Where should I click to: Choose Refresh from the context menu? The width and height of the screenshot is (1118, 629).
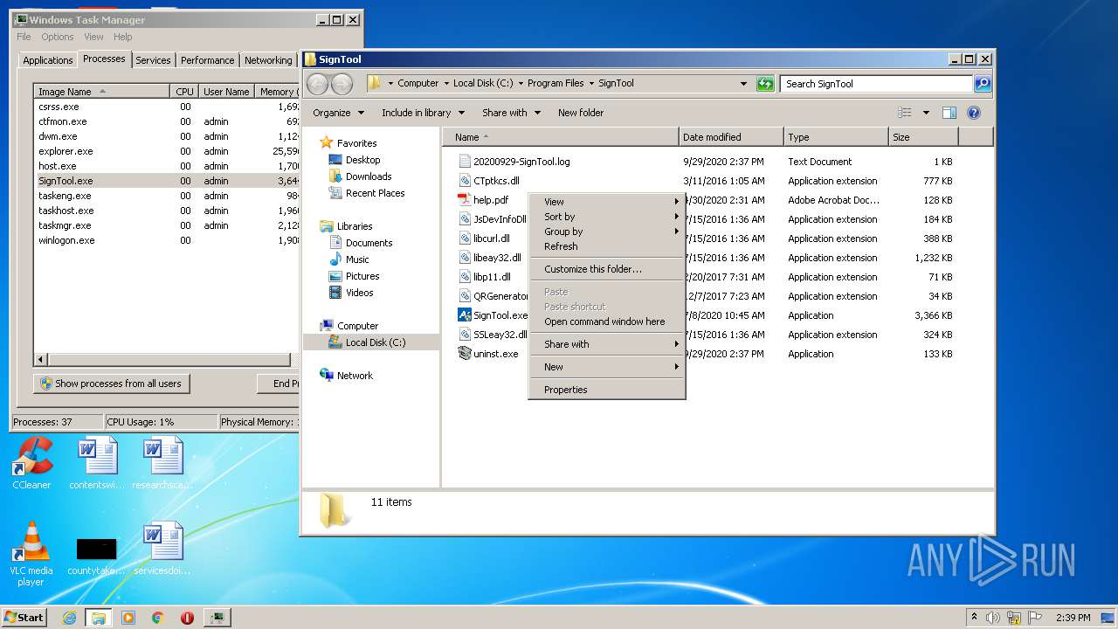point(606,246)
